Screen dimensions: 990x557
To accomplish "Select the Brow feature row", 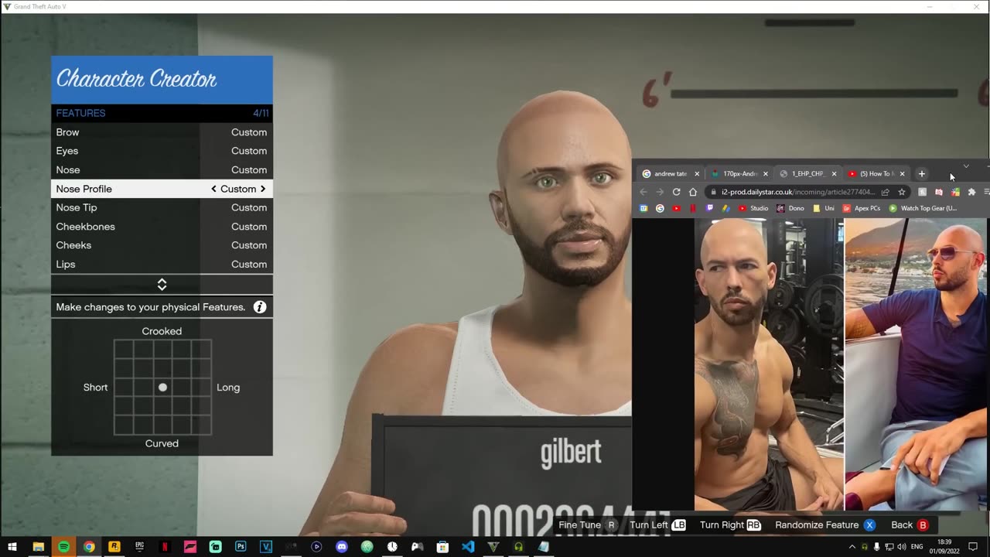I will tap(162, 132).
